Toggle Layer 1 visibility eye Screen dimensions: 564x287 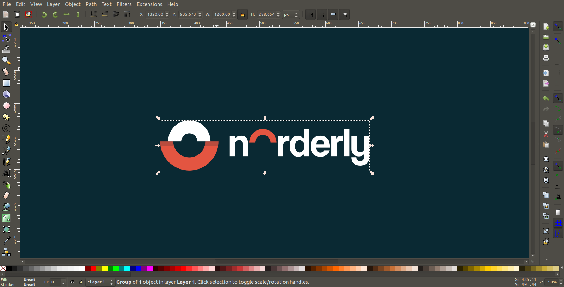[72, 282]
